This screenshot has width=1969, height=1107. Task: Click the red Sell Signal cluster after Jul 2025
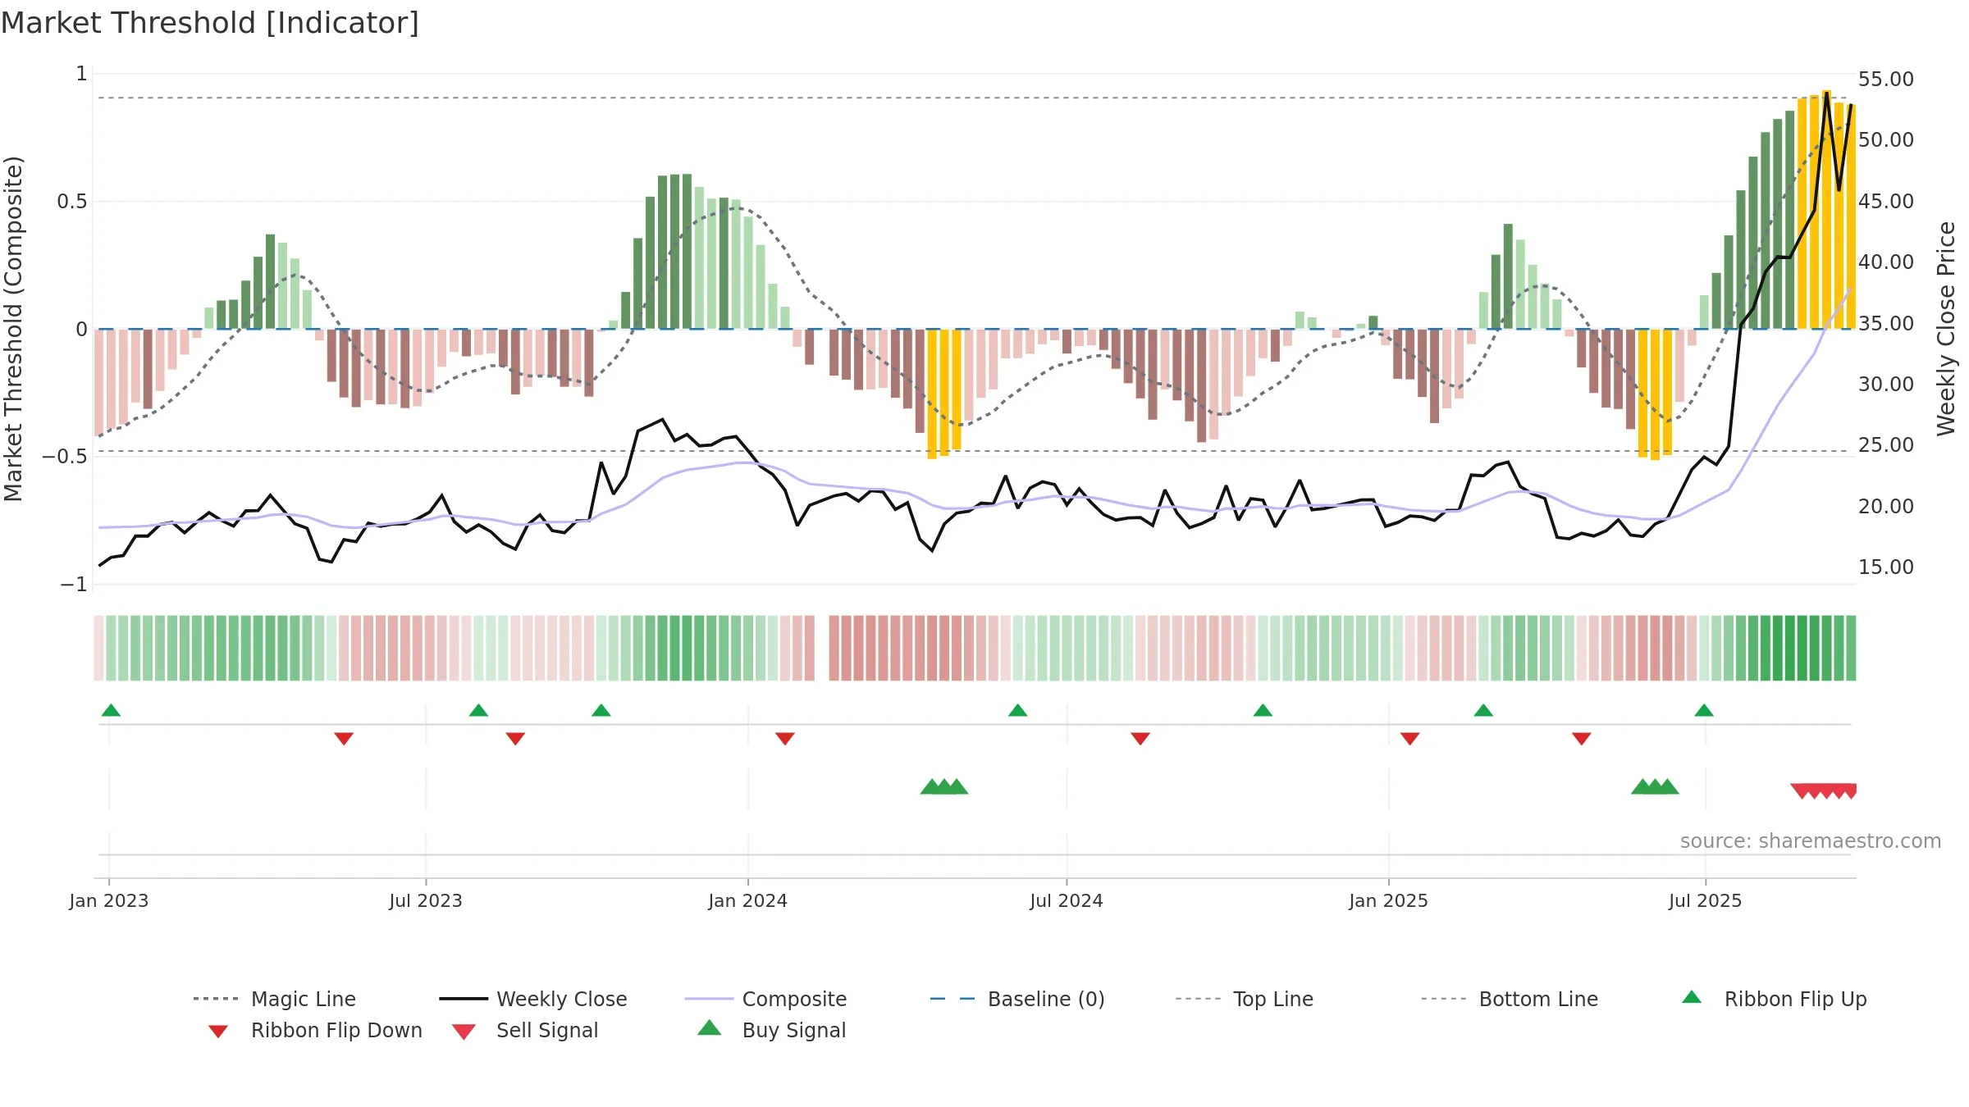pyautogui.click(x=1823, y=791)
